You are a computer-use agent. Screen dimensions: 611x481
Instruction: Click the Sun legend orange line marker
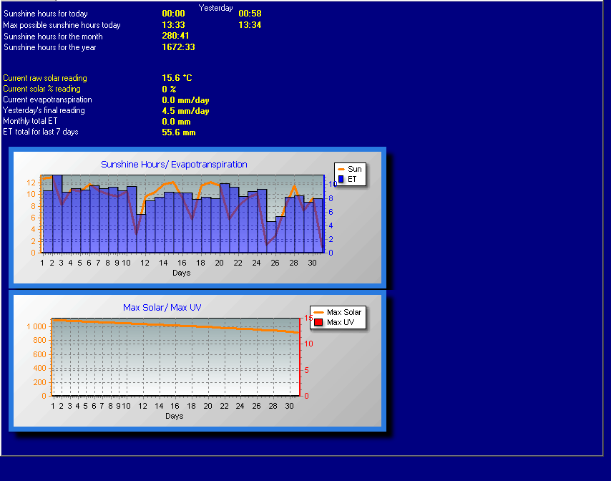click(x=341, y=169)
